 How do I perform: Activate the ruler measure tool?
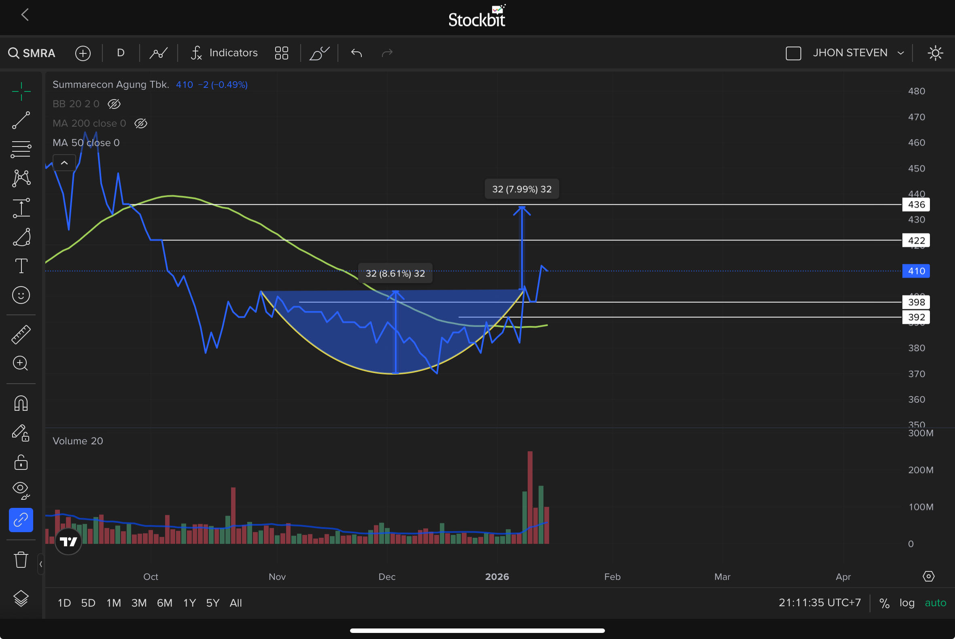(x=21, y=335)
